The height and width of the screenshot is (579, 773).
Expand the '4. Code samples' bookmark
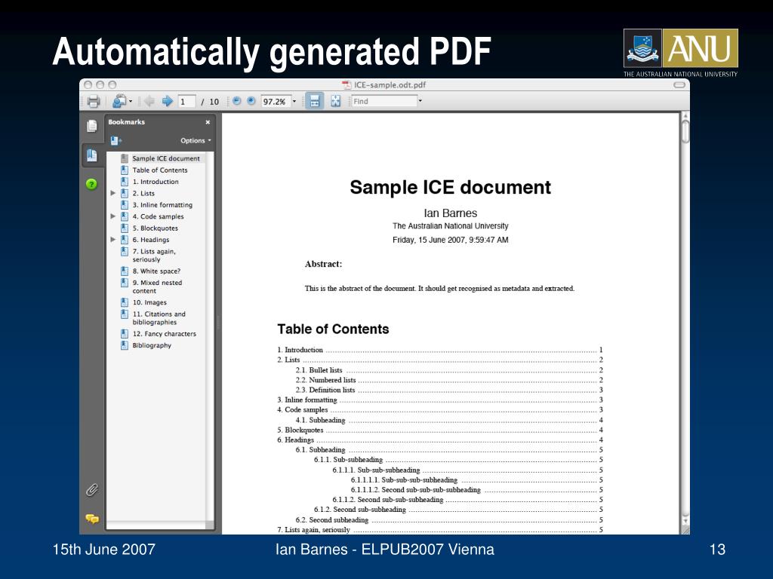(113, 216)
